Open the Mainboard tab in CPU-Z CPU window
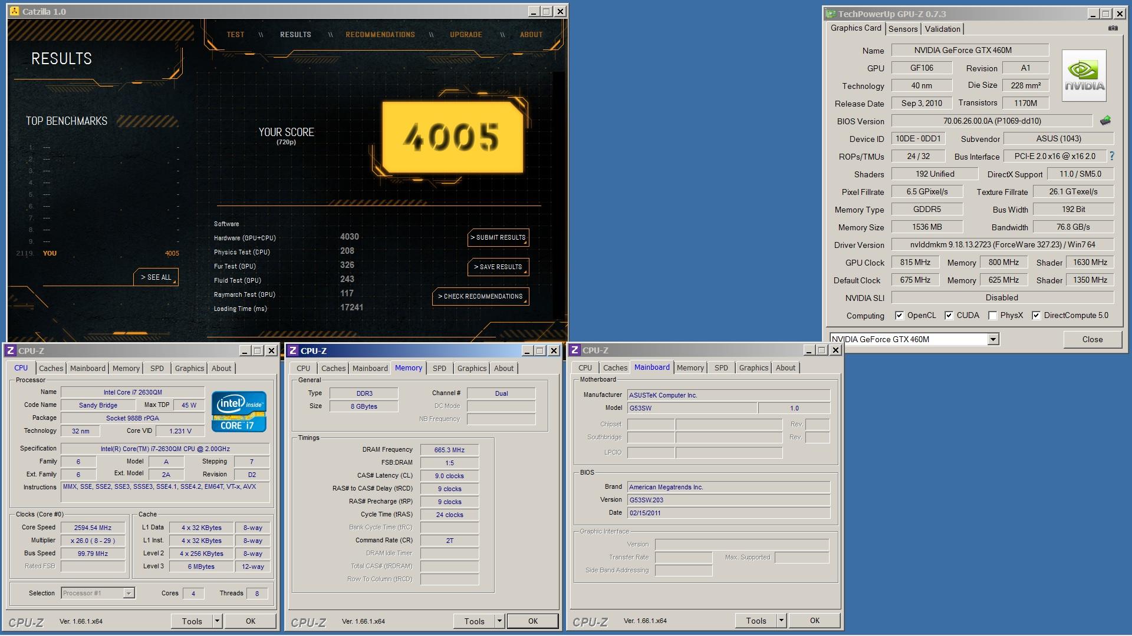This screenshot has height=636, width=1132. 87,368
